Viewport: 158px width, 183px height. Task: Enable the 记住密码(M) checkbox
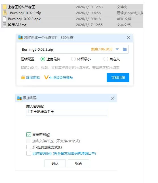click(29, 153)
